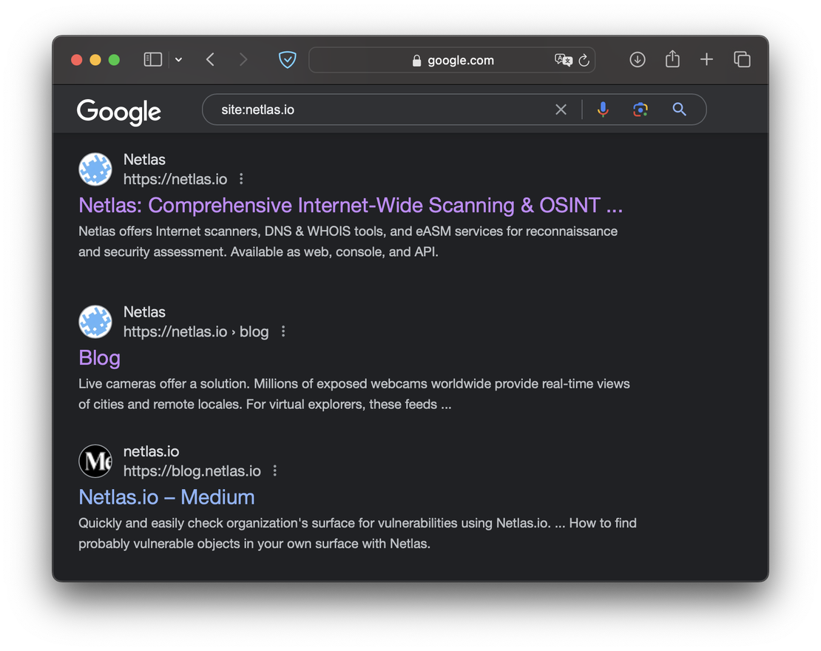Screen dimensions: 821x651
Task: Open a new tab with the plus button
Action: tap(706, 59)
